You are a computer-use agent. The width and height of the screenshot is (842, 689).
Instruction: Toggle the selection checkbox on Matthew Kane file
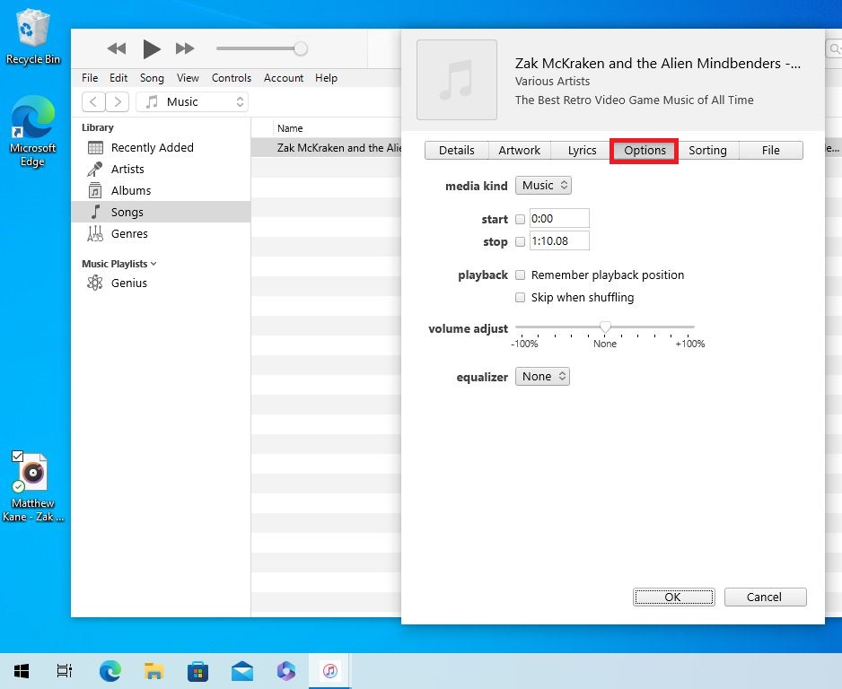(17, 456)
